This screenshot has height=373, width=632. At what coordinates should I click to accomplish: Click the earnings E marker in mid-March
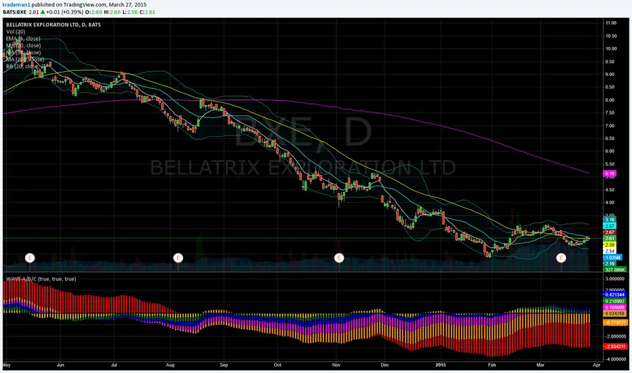point(561,258)
